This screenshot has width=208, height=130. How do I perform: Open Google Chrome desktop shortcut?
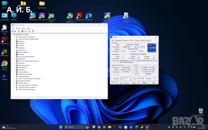point(5,63)
